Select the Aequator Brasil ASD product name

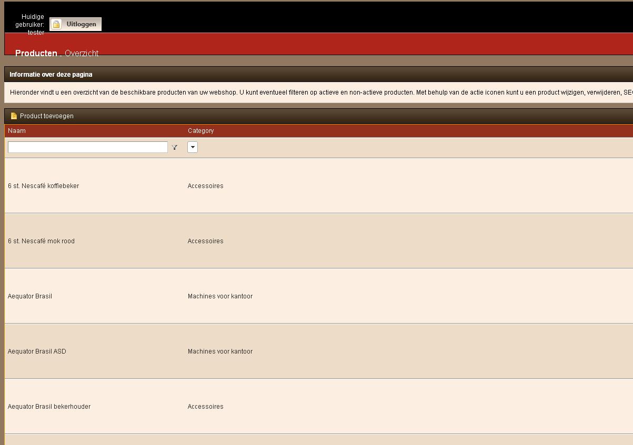37,351
